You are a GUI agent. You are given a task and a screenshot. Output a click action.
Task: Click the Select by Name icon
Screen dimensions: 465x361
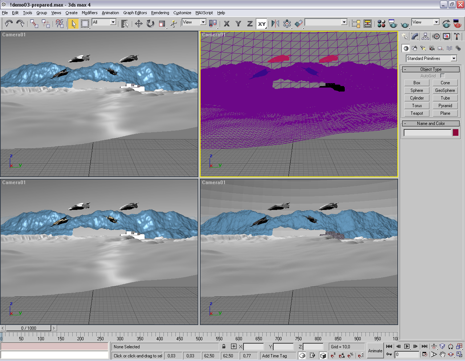pyautogui.click(x=125, y=24)
